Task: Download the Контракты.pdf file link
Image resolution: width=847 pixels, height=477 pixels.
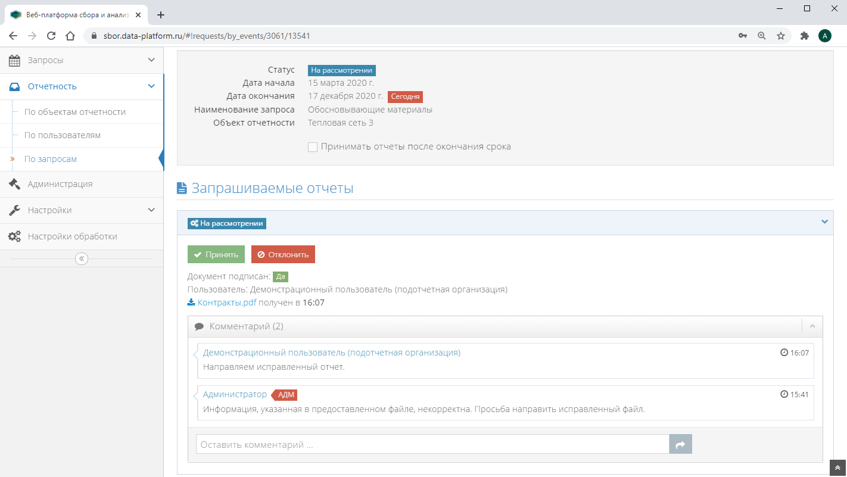Action: 227,303
